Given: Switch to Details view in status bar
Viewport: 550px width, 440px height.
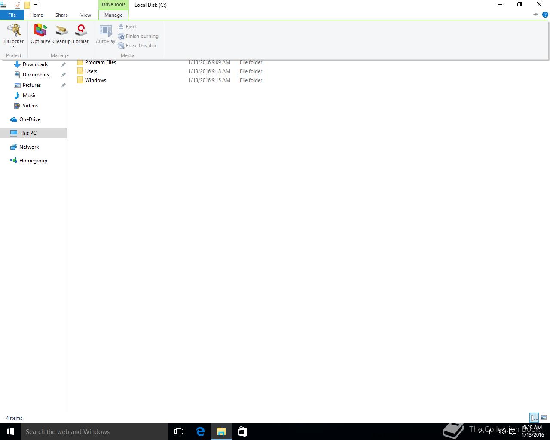Looking at the screenshot, I should click(534, 418).
